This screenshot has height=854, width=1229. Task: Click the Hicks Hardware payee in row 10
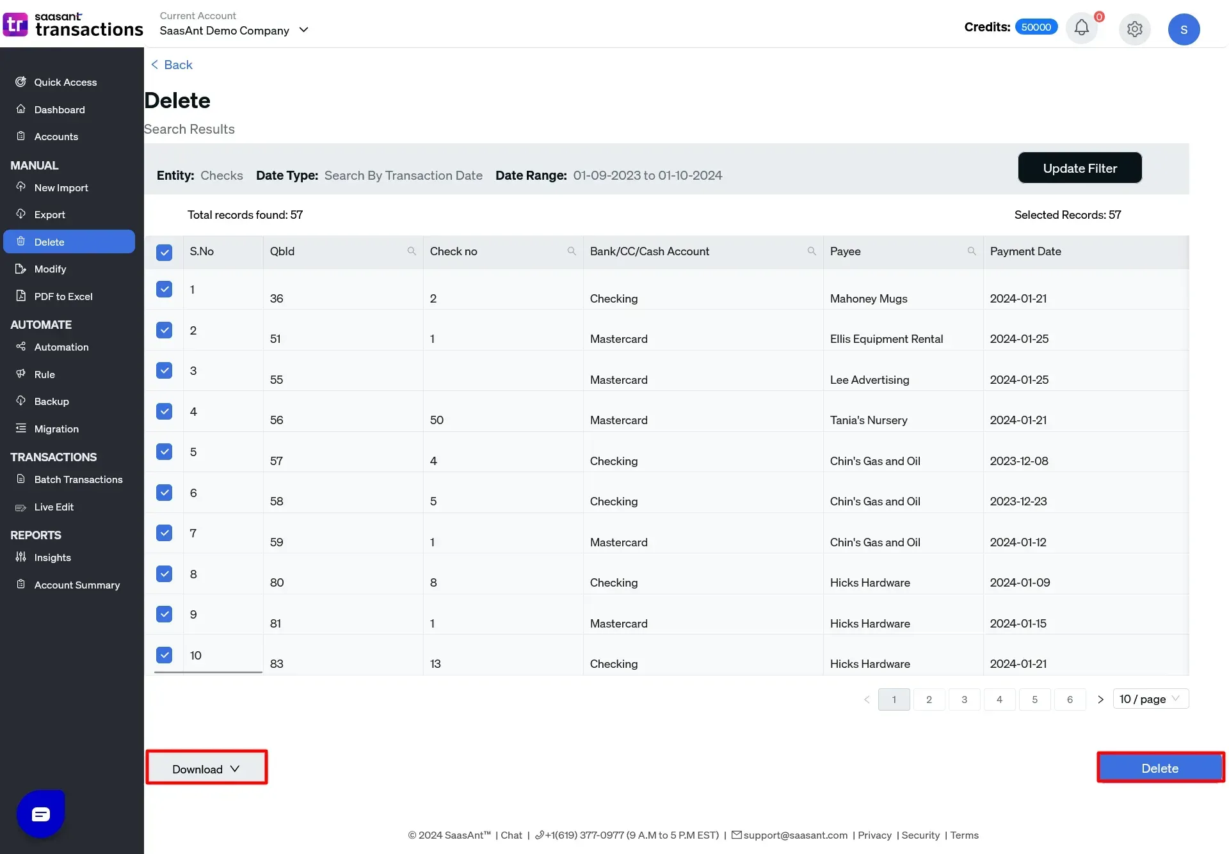[870, 663]
